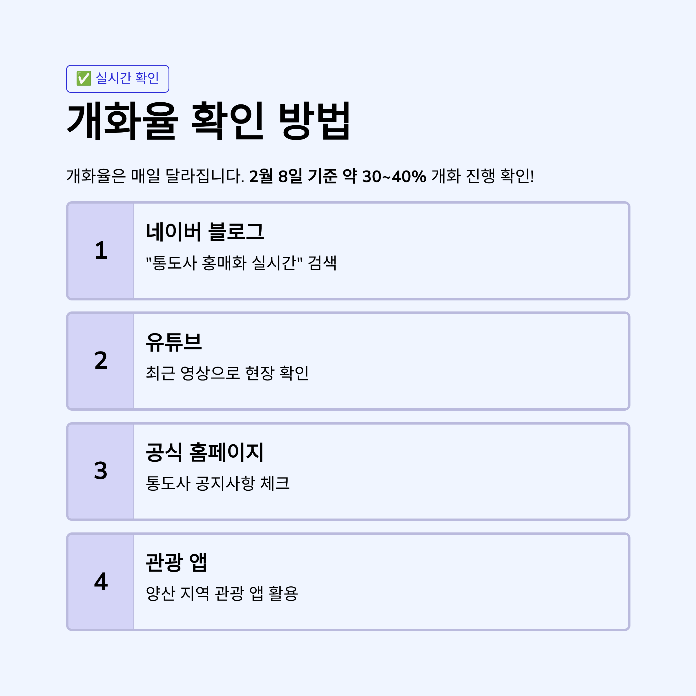This screenshot has height=696, width=696.
Task: Open the 네이버 블로그 heading
Action: pyautogui.click(x=205, y=232)
